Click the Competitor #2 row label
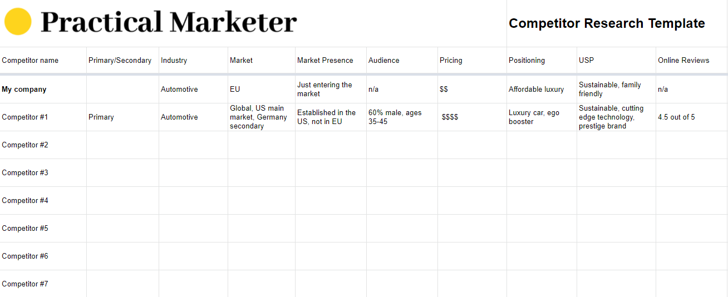Viewport: 728px width, 297px height. coord(25,145)
